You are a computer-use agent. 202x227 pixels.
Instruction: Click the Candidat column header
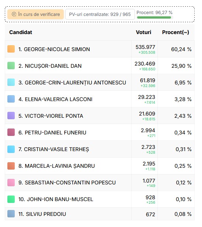pyautogui.click(x=21, y=32)
